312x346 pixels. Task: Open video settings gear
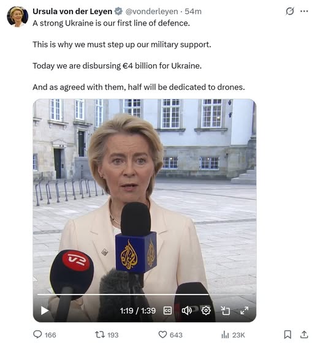(206, 310)
